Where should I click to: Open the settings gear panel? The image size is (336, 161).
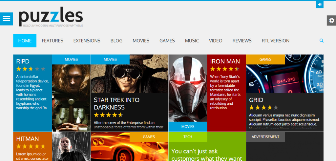[331, 21]
